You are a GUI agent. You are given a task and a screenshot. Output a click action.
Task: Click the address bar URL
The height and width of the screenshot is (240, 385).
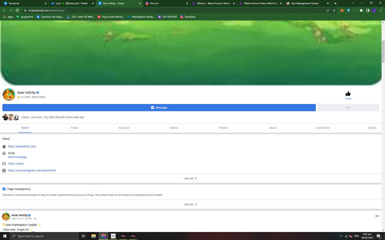click(x=47, y=10)
